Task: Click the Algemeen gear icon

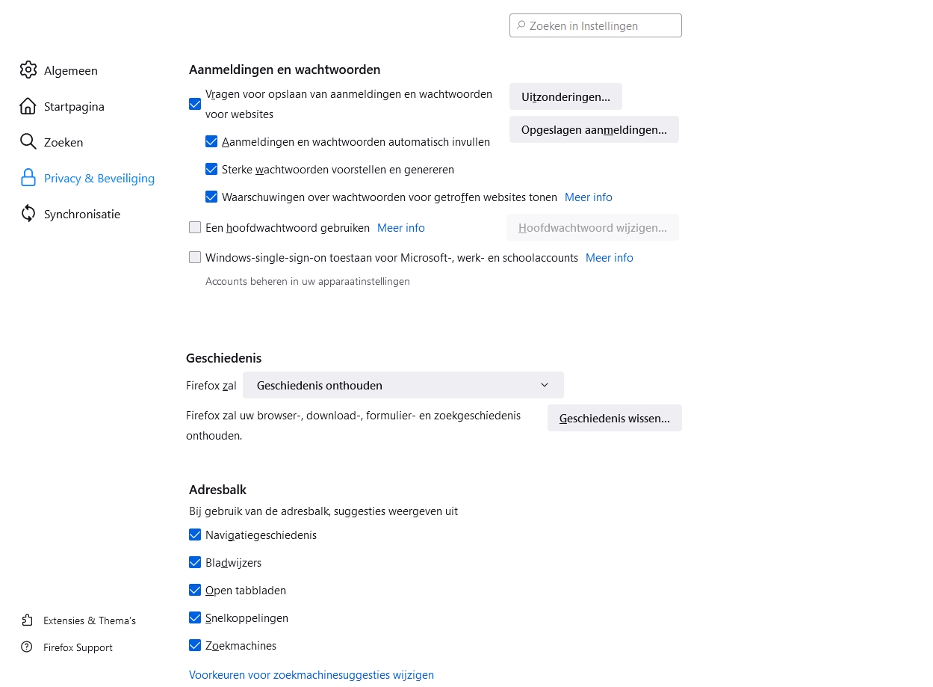Action: point(28,70)
